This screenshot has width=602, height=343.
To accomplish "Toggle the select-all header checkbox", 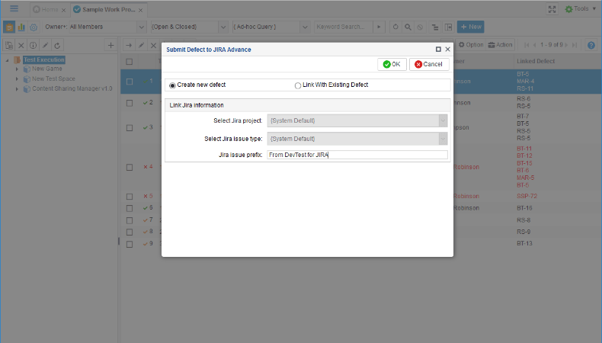I will coord(130,62).
